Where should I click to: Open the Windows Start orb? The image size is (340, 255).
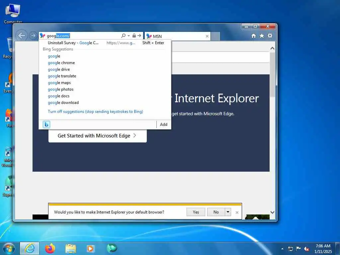pos(9,248)
